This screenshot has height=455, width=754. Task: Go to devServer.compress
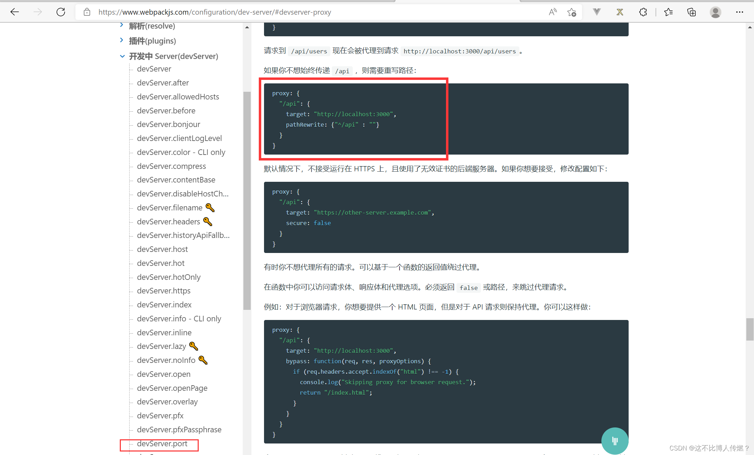pyautogui.click(x=171, y=166)
